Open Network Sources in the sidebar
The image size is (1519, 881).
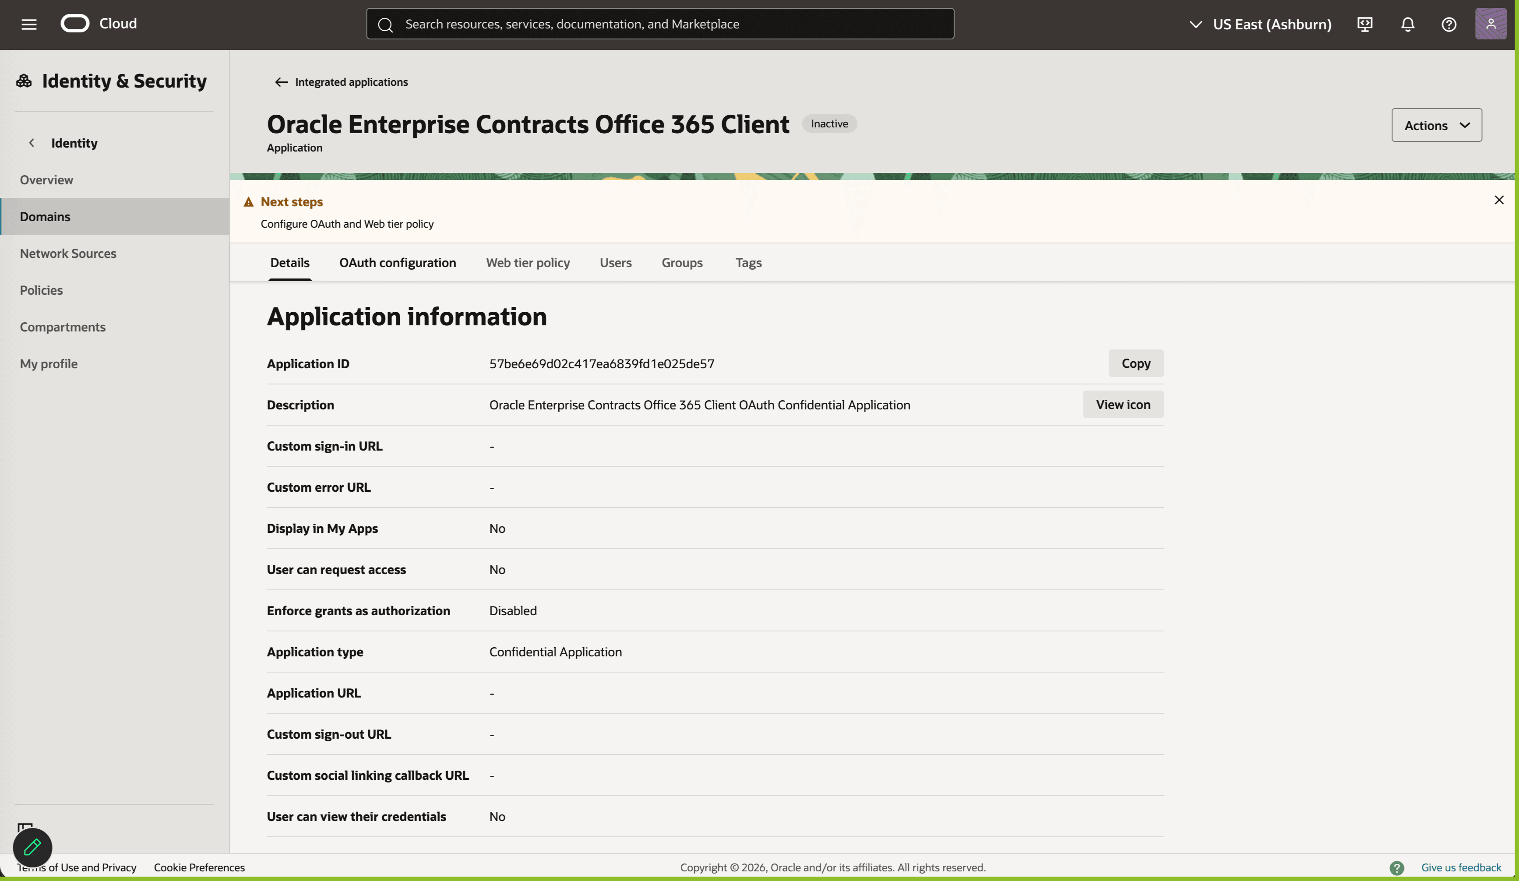tap(115, 253)
